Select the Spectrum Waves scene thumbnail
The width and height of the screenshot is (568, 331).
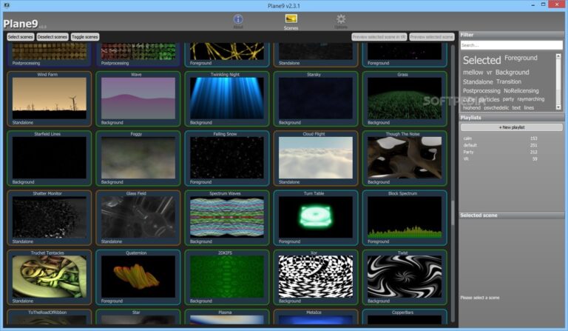tap(227, 218)
